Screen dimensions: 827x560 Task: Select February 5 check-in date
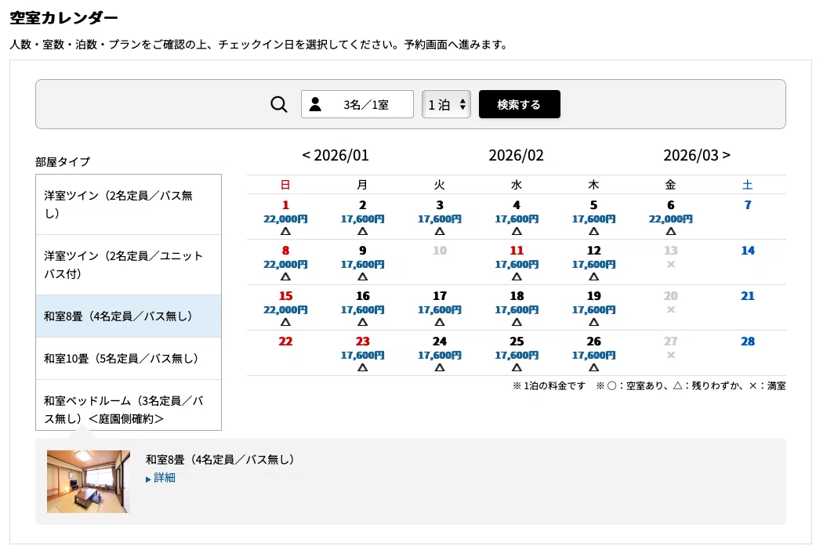pyautogui.click(x=593, y=217)
